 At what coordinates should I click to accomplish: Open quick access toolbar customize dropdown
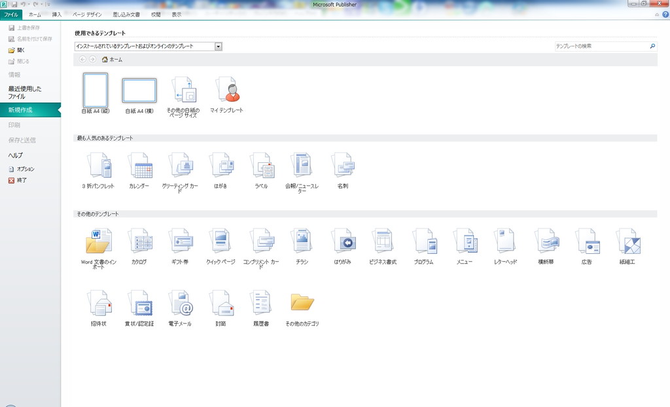48,5
